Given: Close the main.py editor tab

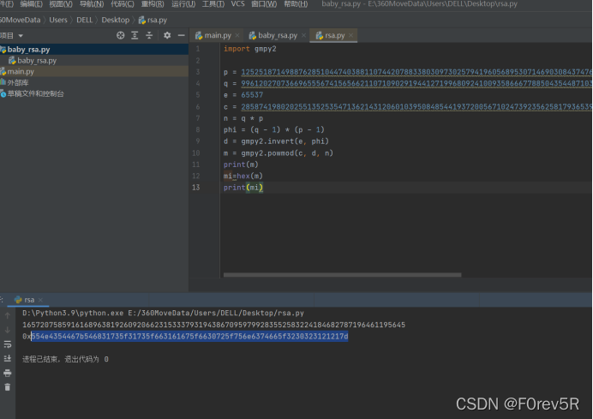Looking at the screenshot, I should [x=237, y=35].
